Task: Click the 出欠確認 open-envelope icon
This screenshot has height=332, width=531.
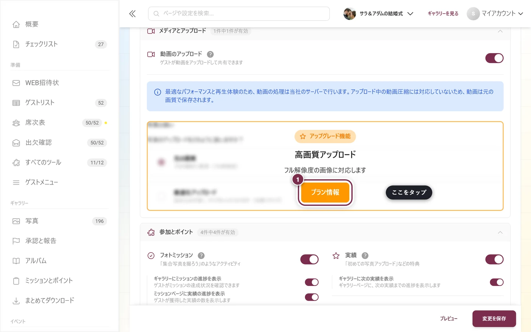Action: pos(16,143)
